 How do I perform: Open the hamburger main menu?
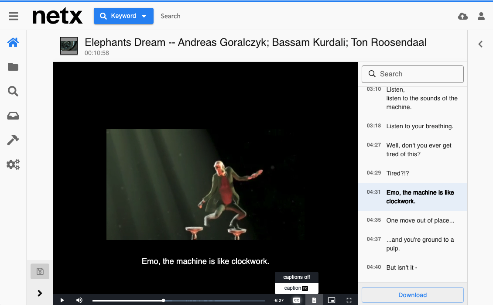13,16
